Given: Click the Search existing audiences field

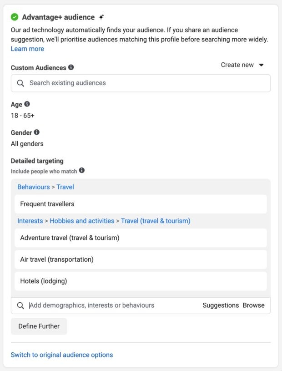Looking at the screenshot, I should click(141, 83).
